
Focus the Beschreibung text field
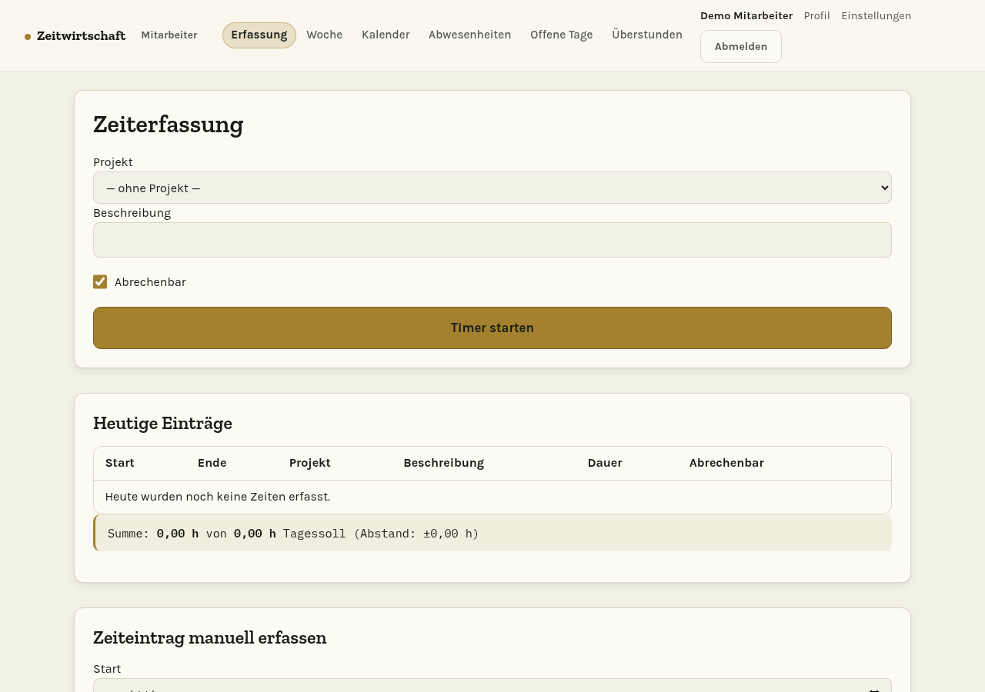pos(492,240)
